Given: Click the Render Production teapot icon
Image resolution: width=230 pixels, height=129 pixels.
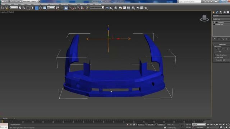Looking at the screenshot, I should [146, 8].
